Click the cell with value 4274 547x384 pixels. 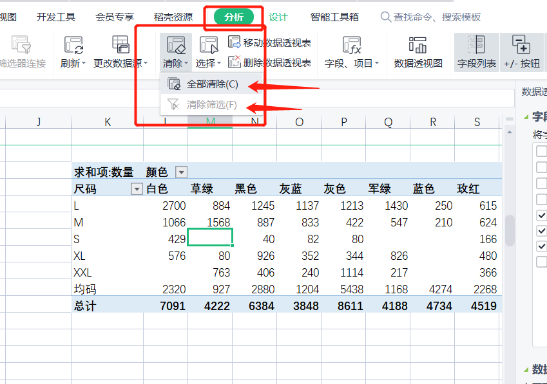coord(432,289)
